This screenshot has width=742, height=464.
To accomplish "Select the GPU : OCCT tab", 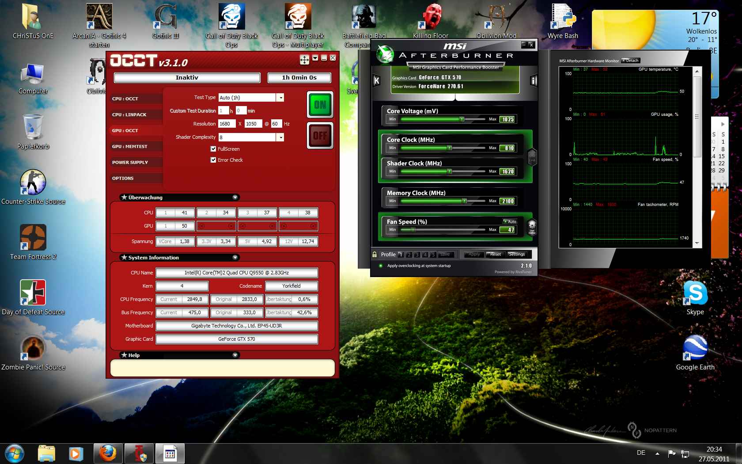I will pos(136,130).
